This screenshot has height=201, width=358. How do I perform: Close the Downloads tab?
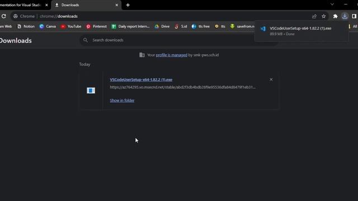pyautogui.click(x=117, y=5)
